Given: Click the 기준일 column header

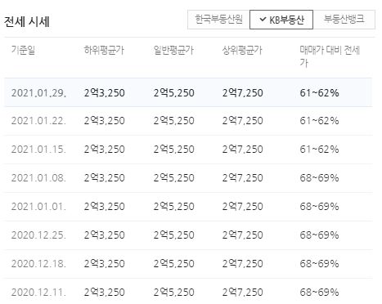Looking at the screenshot, I should pos(23,50).
